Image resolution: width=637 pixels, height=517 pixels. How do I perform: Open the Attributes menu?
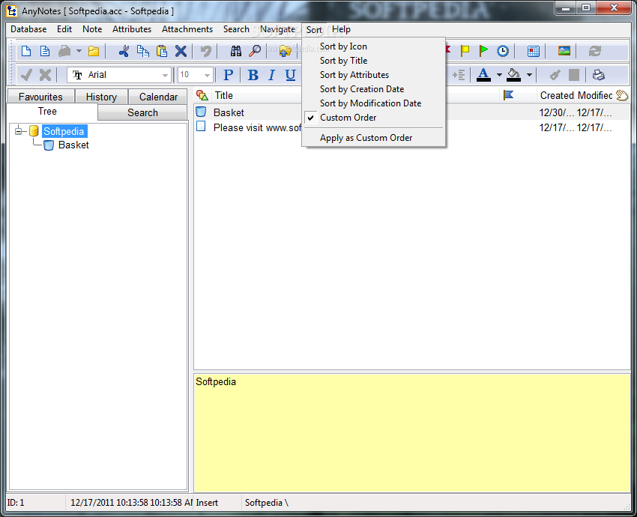[x=132, y=29]
